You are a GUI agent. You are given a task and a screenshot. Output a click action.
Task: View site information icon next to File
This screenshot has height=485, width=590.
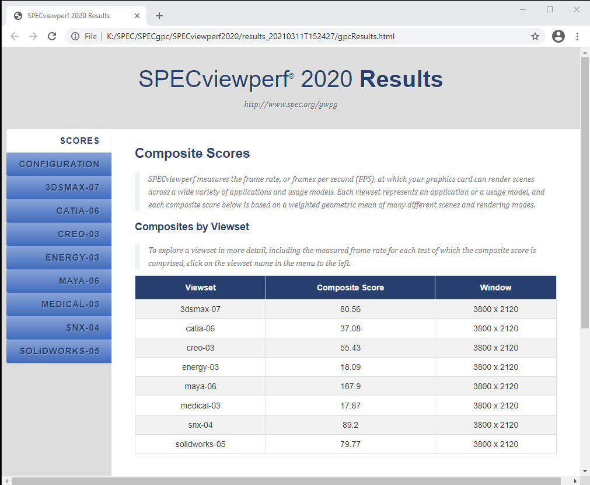coord(75,36)
